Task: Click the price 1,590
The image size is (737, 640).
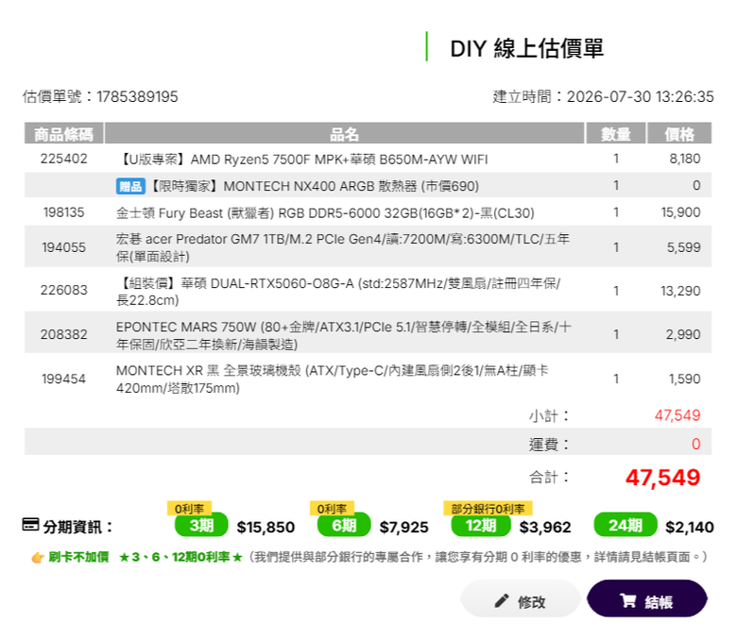Action: tap(685, 379)
